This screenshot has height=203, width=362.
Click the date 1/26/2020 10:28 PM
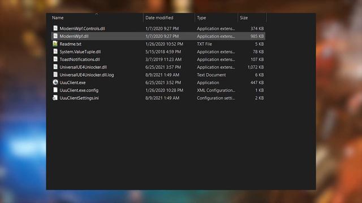coord(164,90)
